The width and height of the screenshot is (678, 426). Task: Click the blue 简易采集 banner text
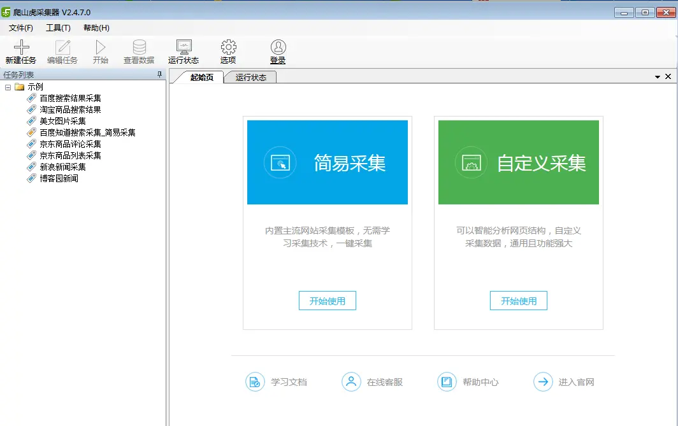click(349, 163)
